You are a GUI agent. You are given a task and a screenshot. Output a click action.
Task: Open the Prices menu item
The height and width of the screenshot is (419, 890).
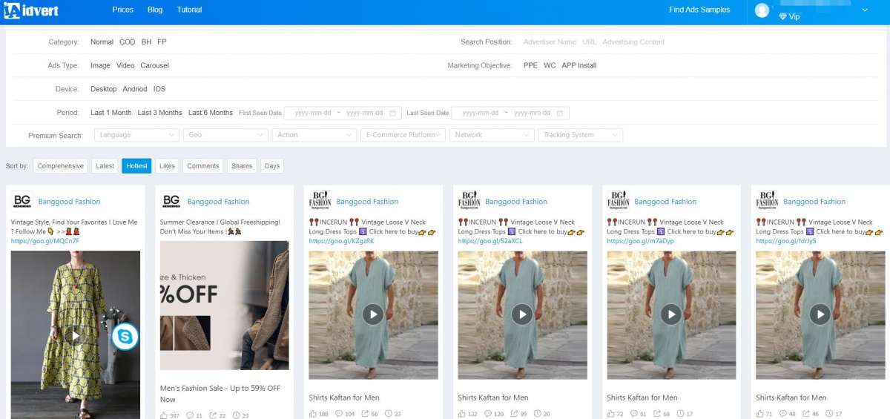123,10
